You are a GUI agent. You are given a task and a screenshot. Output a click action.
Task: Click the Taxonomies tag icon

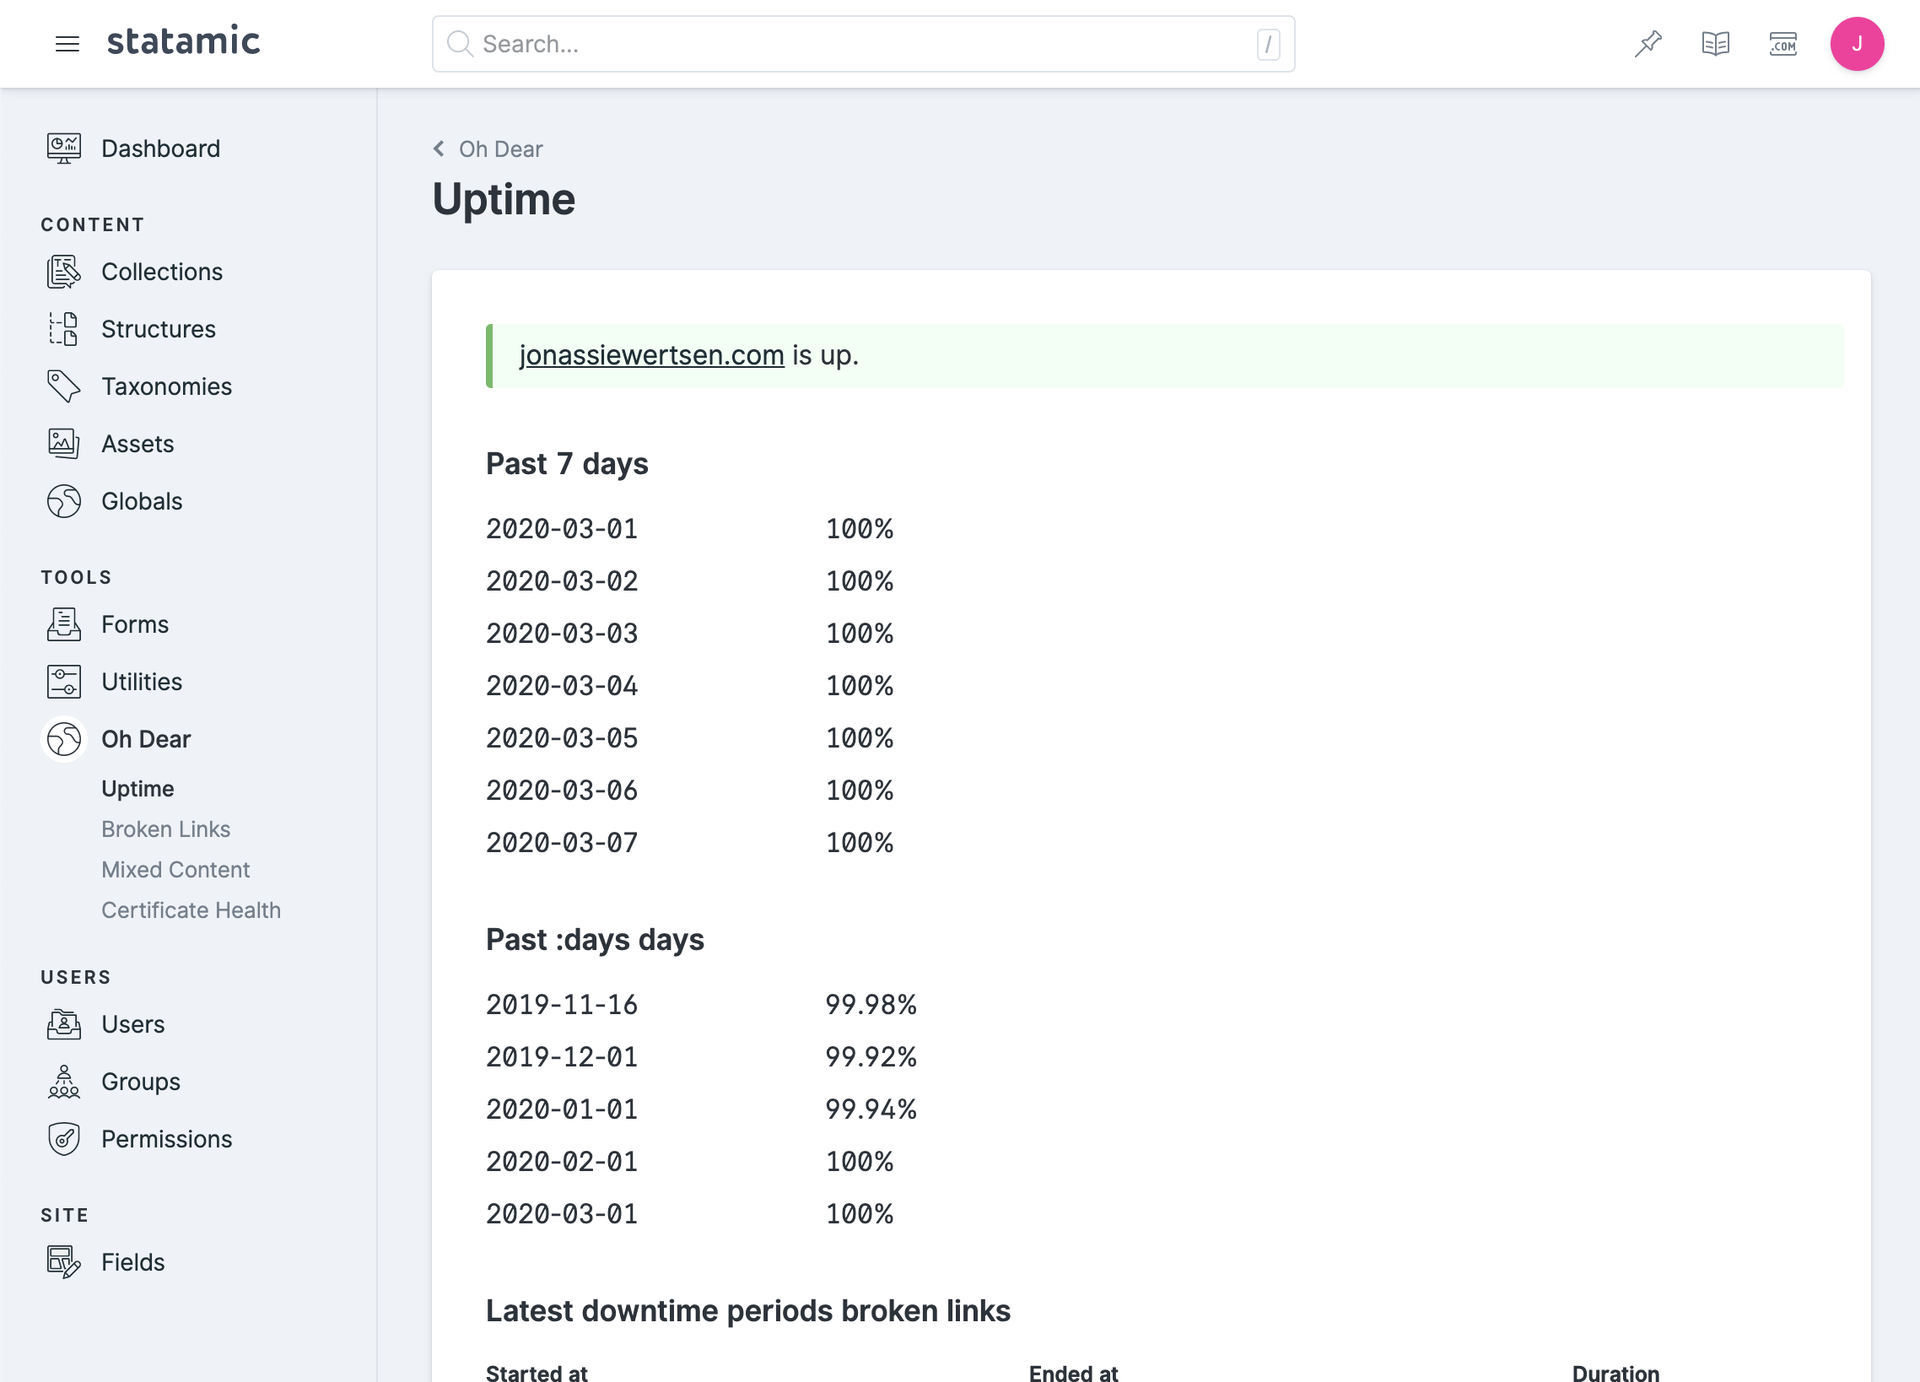62,386
